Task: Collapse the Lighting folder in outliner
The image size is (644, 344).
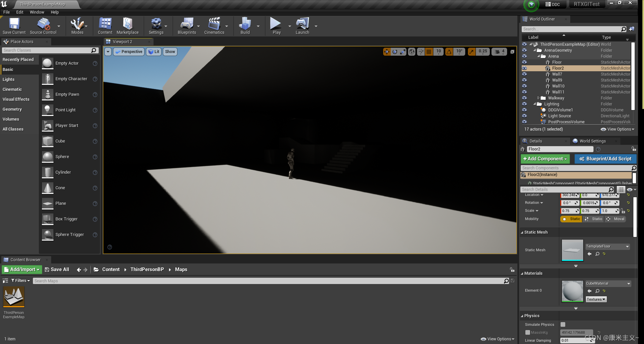Action: coord(534,104)
